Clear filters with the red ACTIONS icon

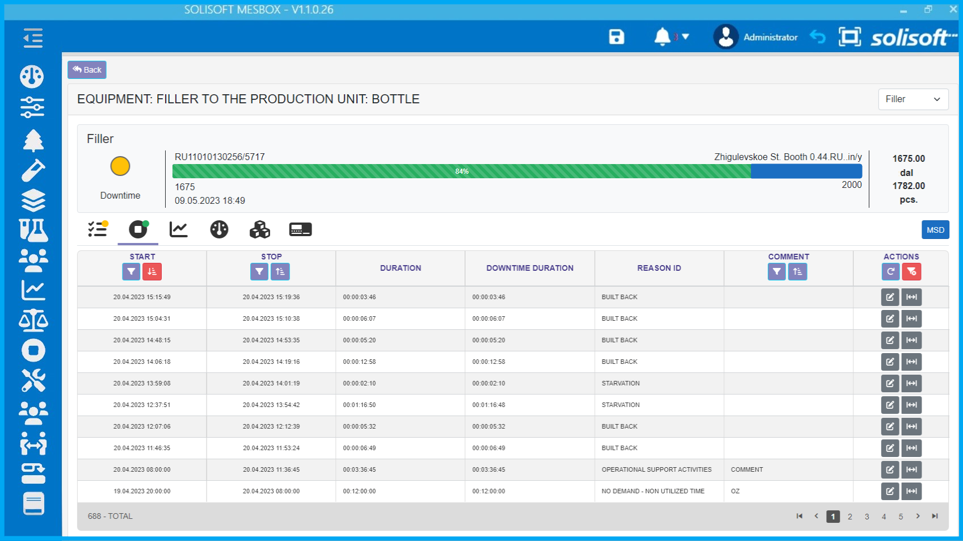point(912,271)
